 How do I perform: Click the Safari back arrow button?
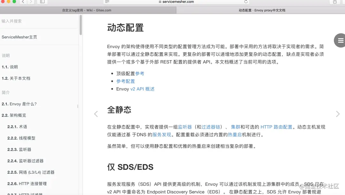pos(23,2)
